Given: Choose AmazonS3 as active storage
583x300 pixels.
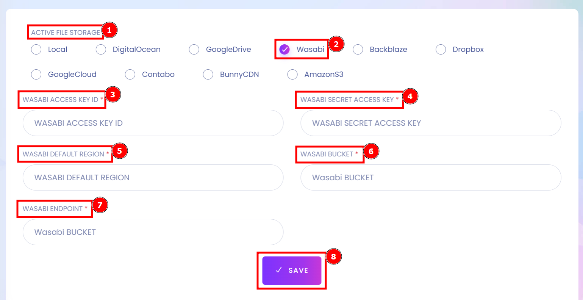Looking at the screenshot, I should pyautogui.click(x=292, y=74).
